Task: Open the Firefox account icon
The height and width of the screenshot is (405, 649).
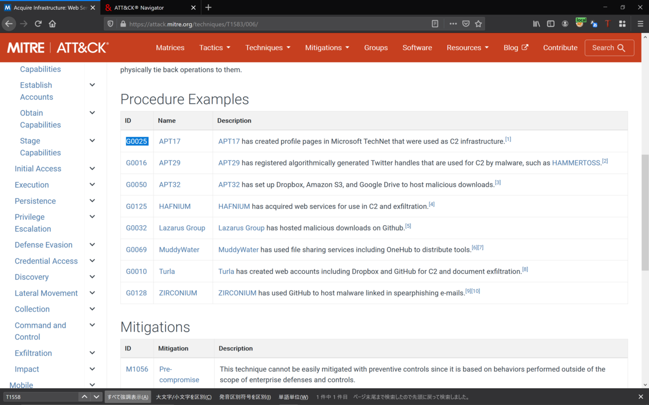Action: 565,24
